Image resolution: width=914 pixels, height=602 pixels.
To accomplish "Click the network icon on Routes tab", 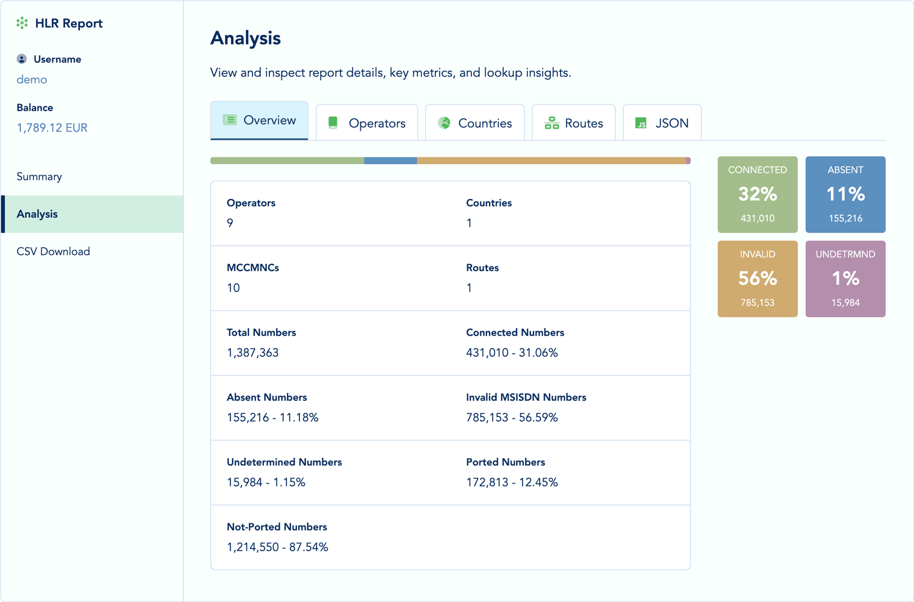I will click(551, 123).
